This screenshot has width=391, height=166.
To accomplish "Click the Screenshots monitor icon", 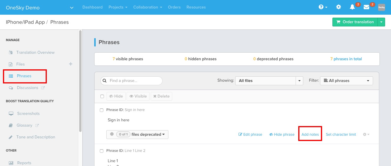I will (11, 114).
